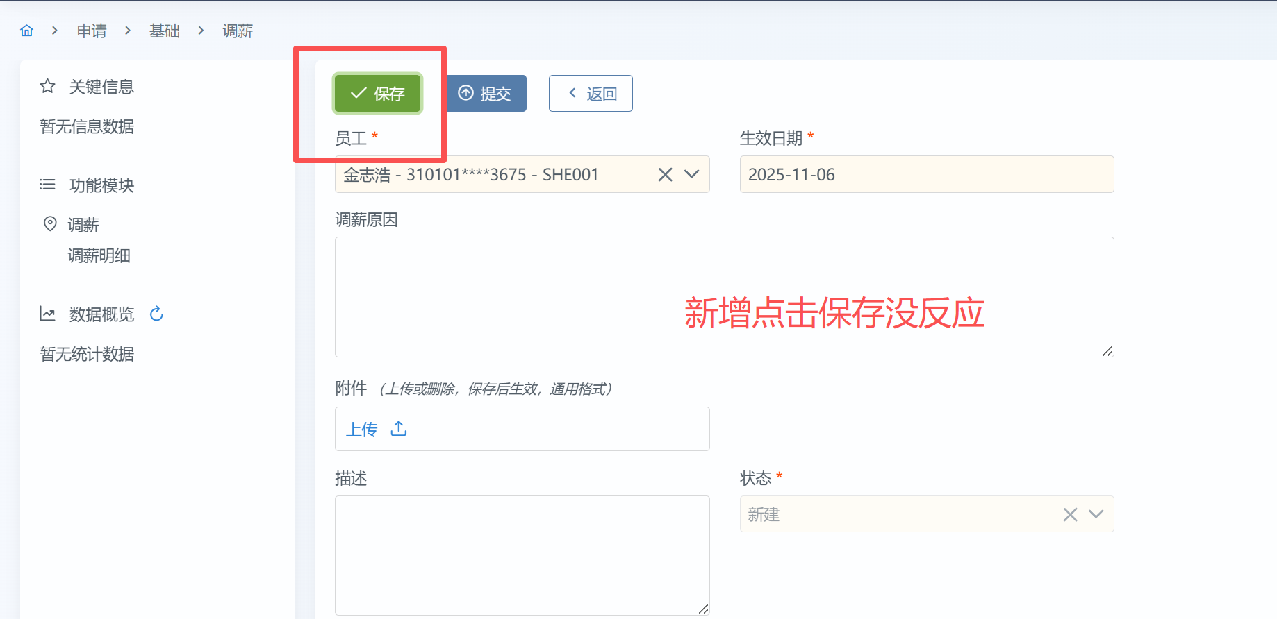Click the location pin icon beside 调薪

click(50, 224)
